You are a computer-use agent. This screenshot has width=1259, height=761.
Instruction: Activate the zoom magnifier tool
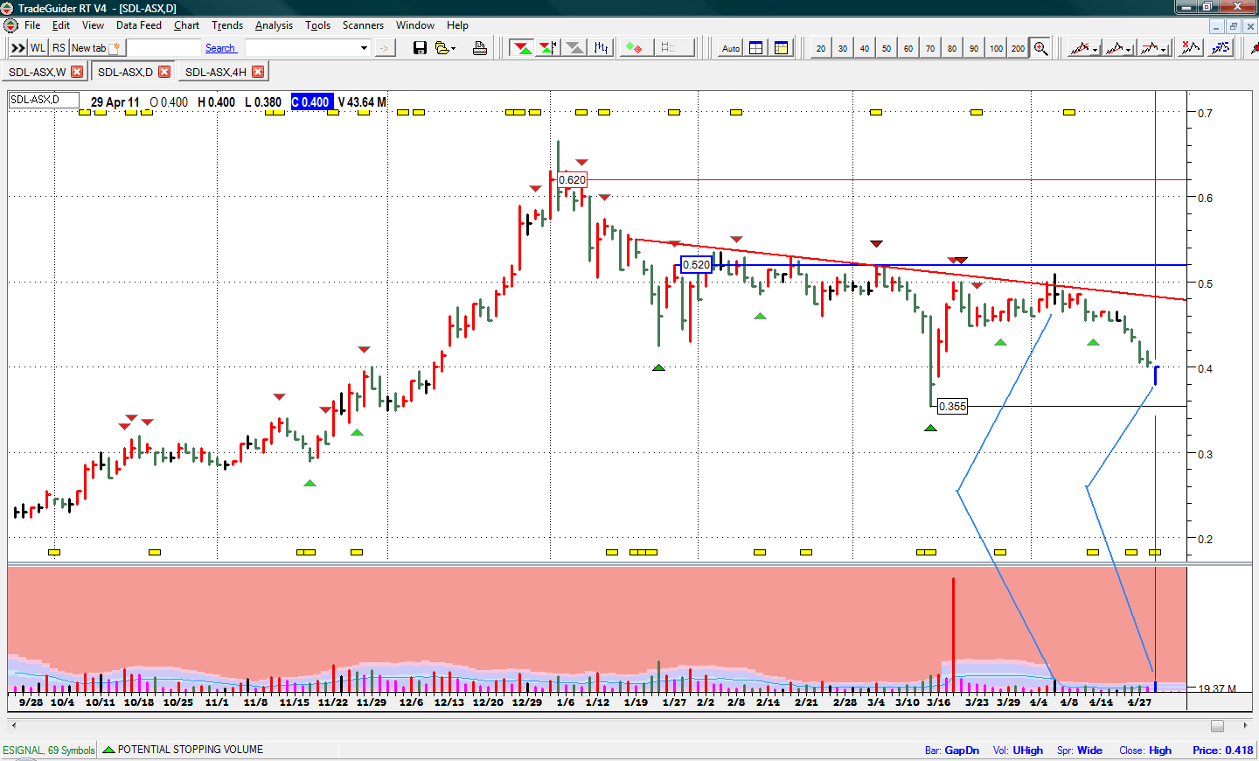click(x=1040, y=48)
